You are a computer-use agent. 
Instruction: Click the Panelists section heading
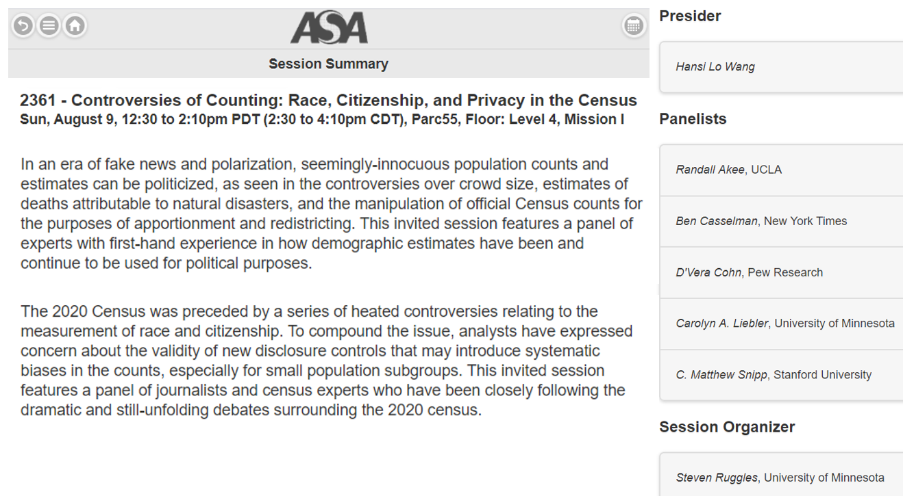tap(693, 119)
